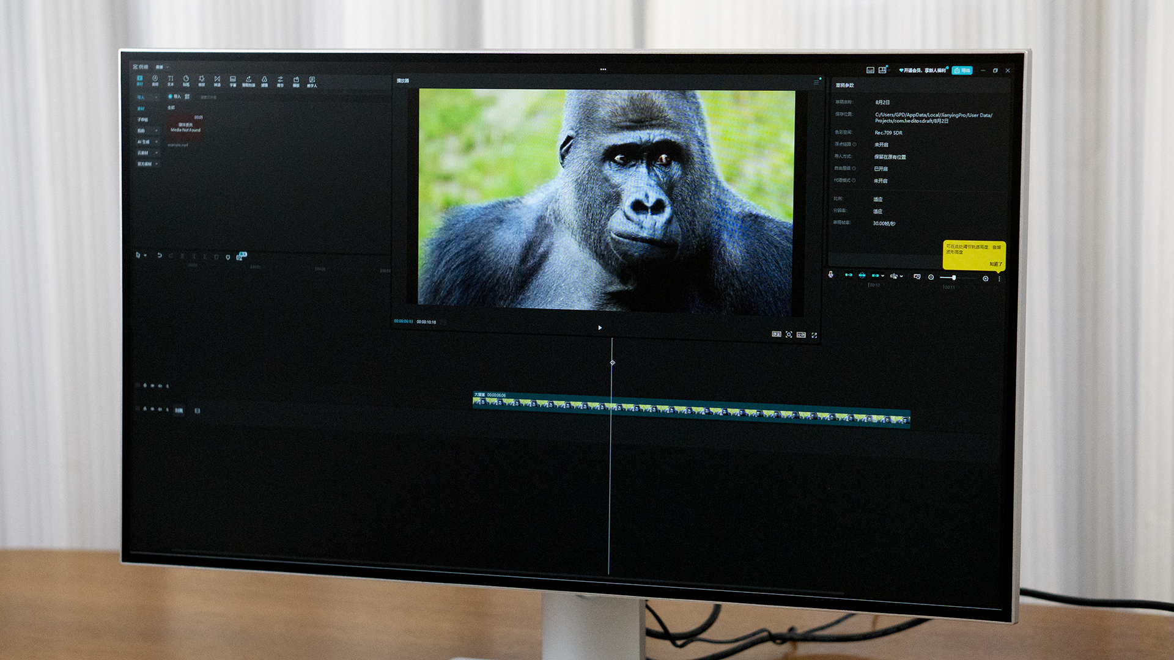The image size is (1174, 660).
Task: Expand the AI生成 sidebar section
Action: [x=147, y=142]
